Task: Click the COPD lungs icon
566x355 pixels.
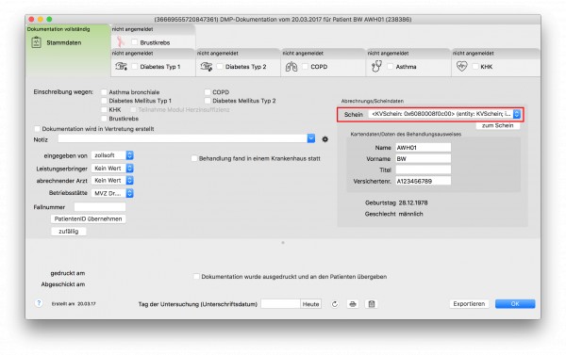Action: [291, 67]
